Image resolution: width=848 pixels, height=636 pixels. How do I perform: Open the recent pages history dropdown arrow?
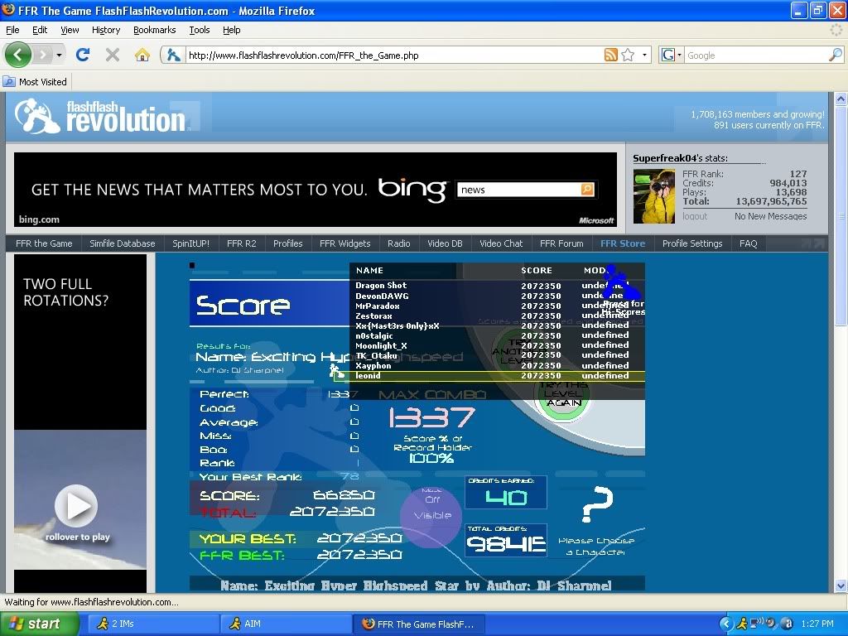click(x=59, y=55)
